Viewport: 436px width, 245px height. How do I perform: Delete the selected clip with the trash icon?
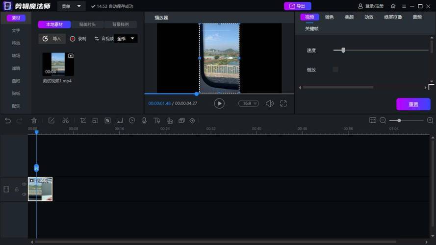tap(34, 121)
